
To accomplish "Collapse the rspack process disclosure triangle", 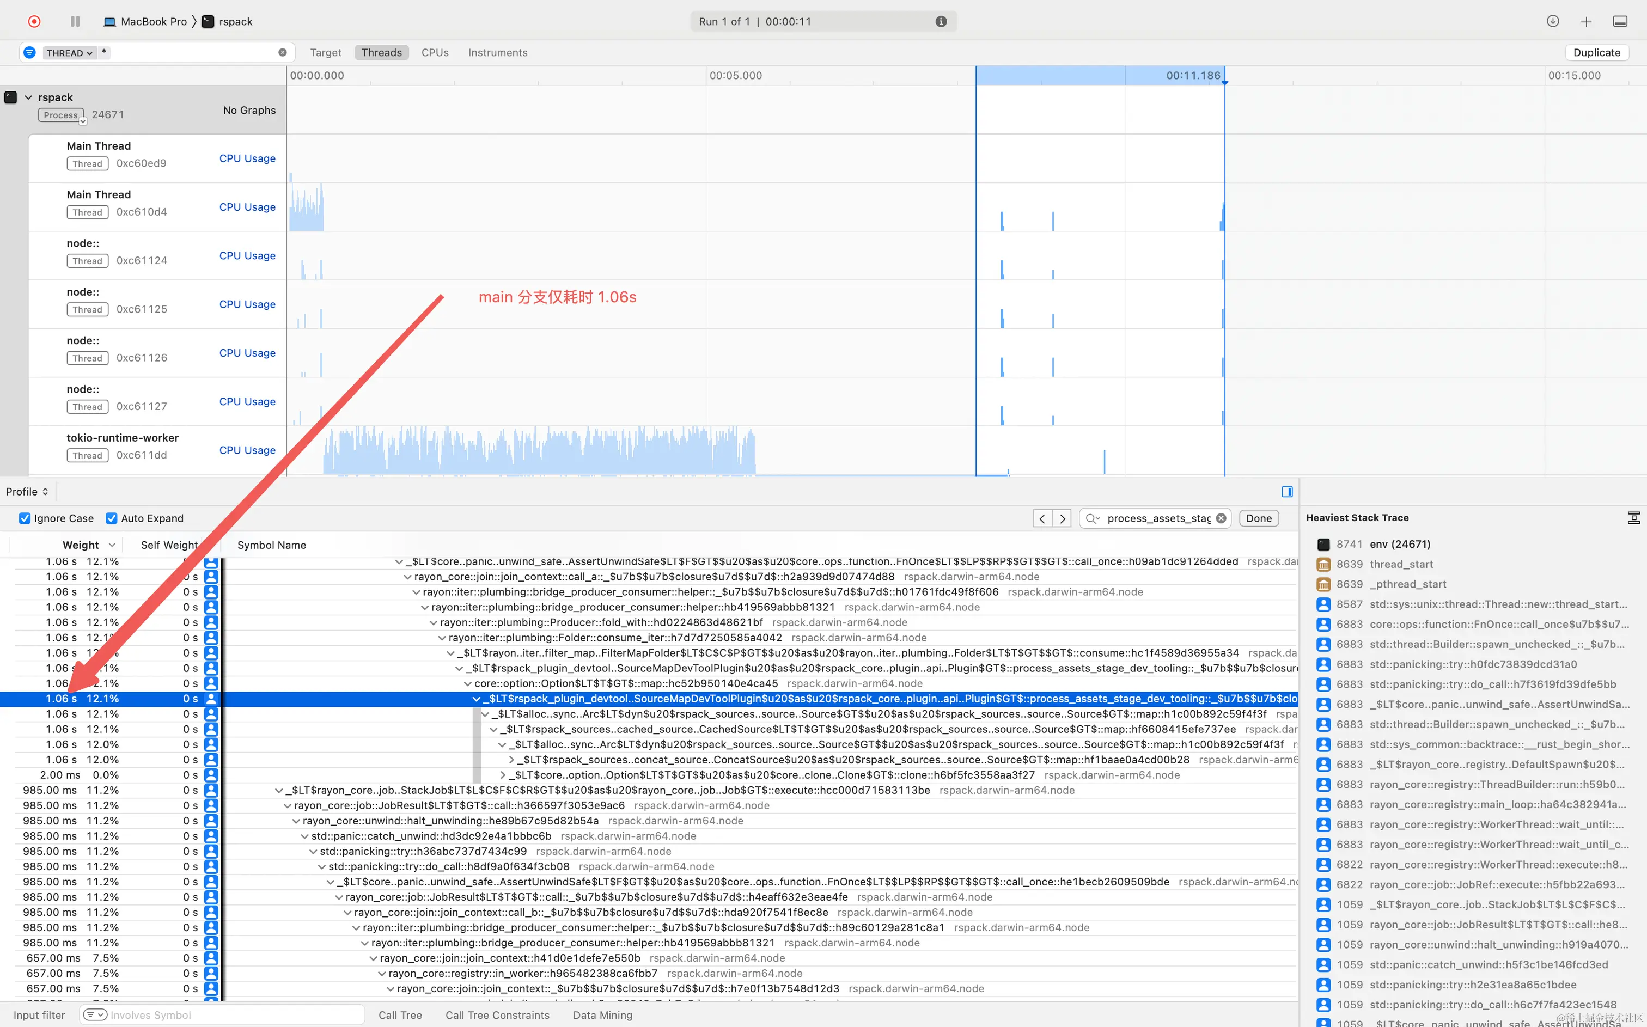I will coord(28,97).
